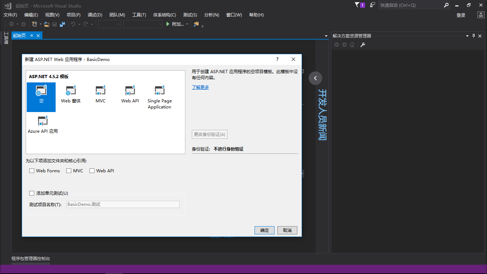487x274 pixels.
Task: Enable the Web Forms checkbox
Action: click(x=32, y=171)
